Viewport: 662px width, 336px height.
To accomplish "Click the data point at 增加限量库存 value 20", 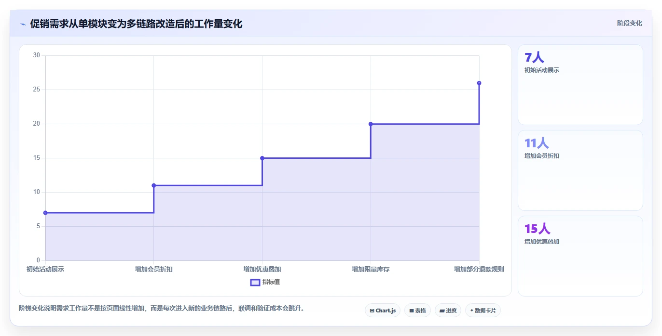I will point(371,124).
